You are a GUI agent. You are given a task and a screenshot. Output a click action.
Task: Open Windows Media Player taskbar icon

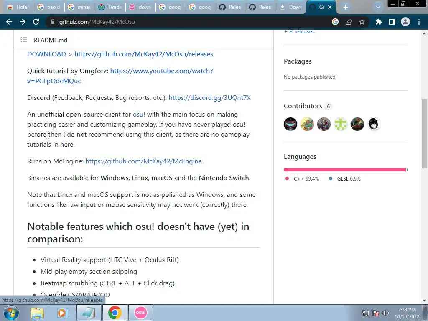coord(63,313)
